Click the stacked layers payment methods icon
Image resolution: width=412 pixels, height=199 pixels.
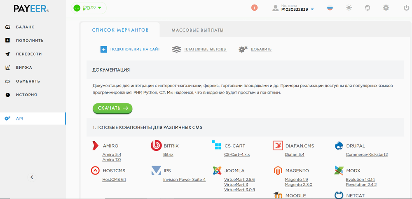(x=177, y=49)
